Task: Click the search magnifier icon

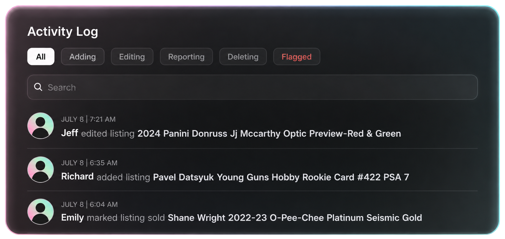Action: click(38, 87)
